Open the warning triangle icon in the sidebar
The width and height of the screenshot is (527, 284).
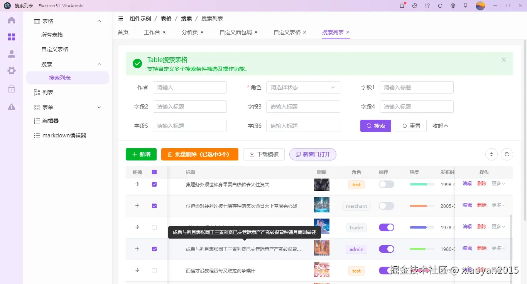click(11, 103)
